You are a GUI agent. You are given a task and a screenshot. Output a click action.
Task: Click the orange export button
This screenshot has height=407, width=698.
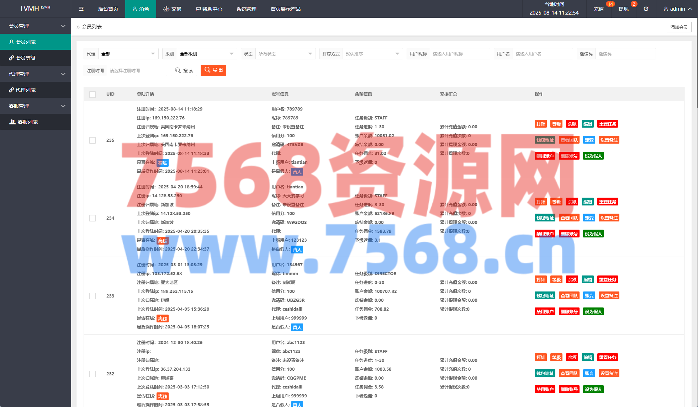213,70
